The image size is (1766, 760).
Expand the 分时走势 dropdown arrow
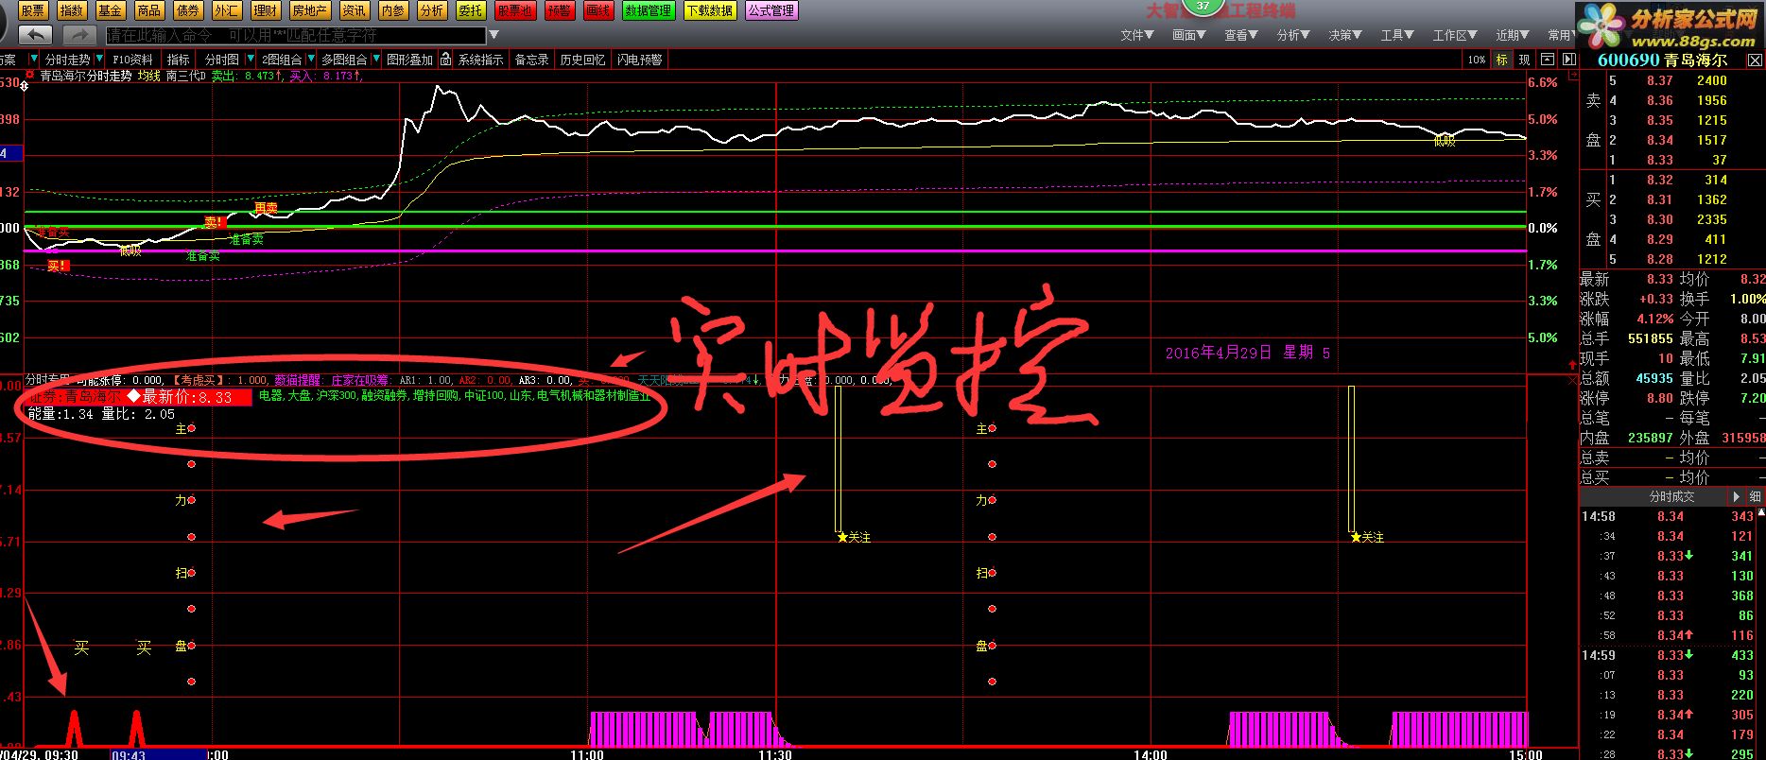99,60
